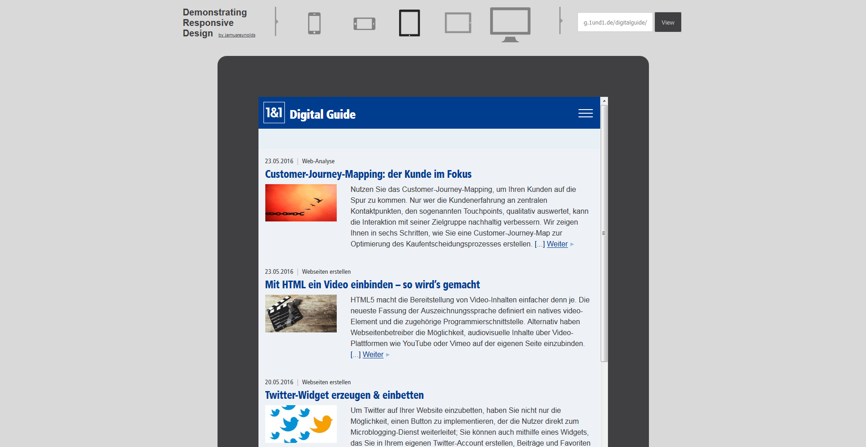Click the 1&1 logo
The height and width of the screenshot is (447, 866).
tap(274, 112)
